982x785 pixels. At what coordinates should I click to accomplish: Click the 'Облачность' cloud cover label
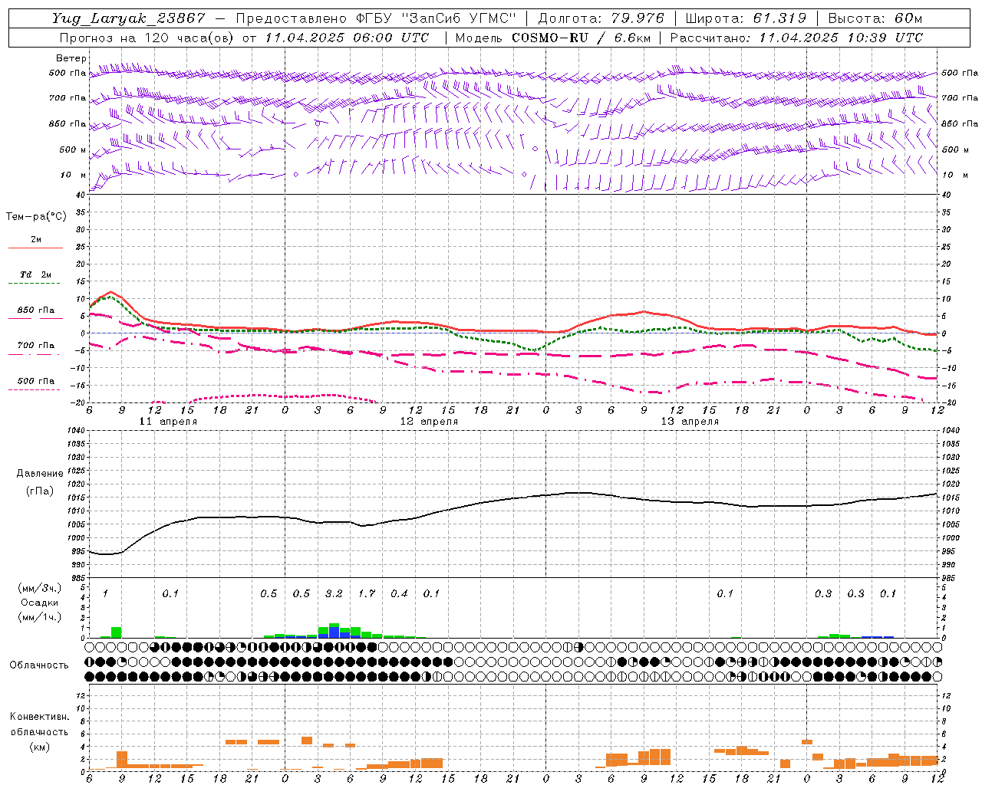tap(39, 665)
